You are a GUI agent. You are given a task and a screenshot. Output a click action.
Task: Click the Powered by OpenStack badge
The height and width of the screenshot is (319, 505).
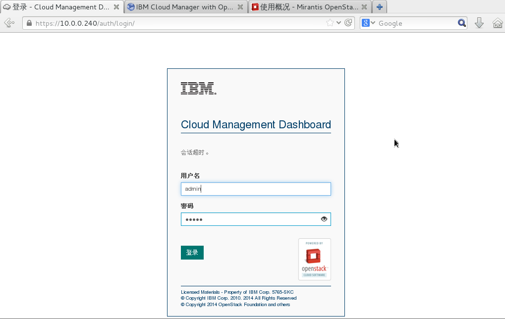click(315, 259)
